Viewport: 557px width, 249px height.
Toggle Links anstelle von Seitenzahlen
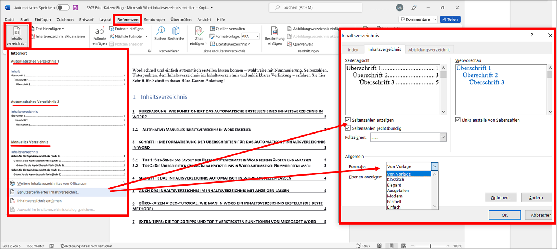pyautogui.click(x=458, y=120)
